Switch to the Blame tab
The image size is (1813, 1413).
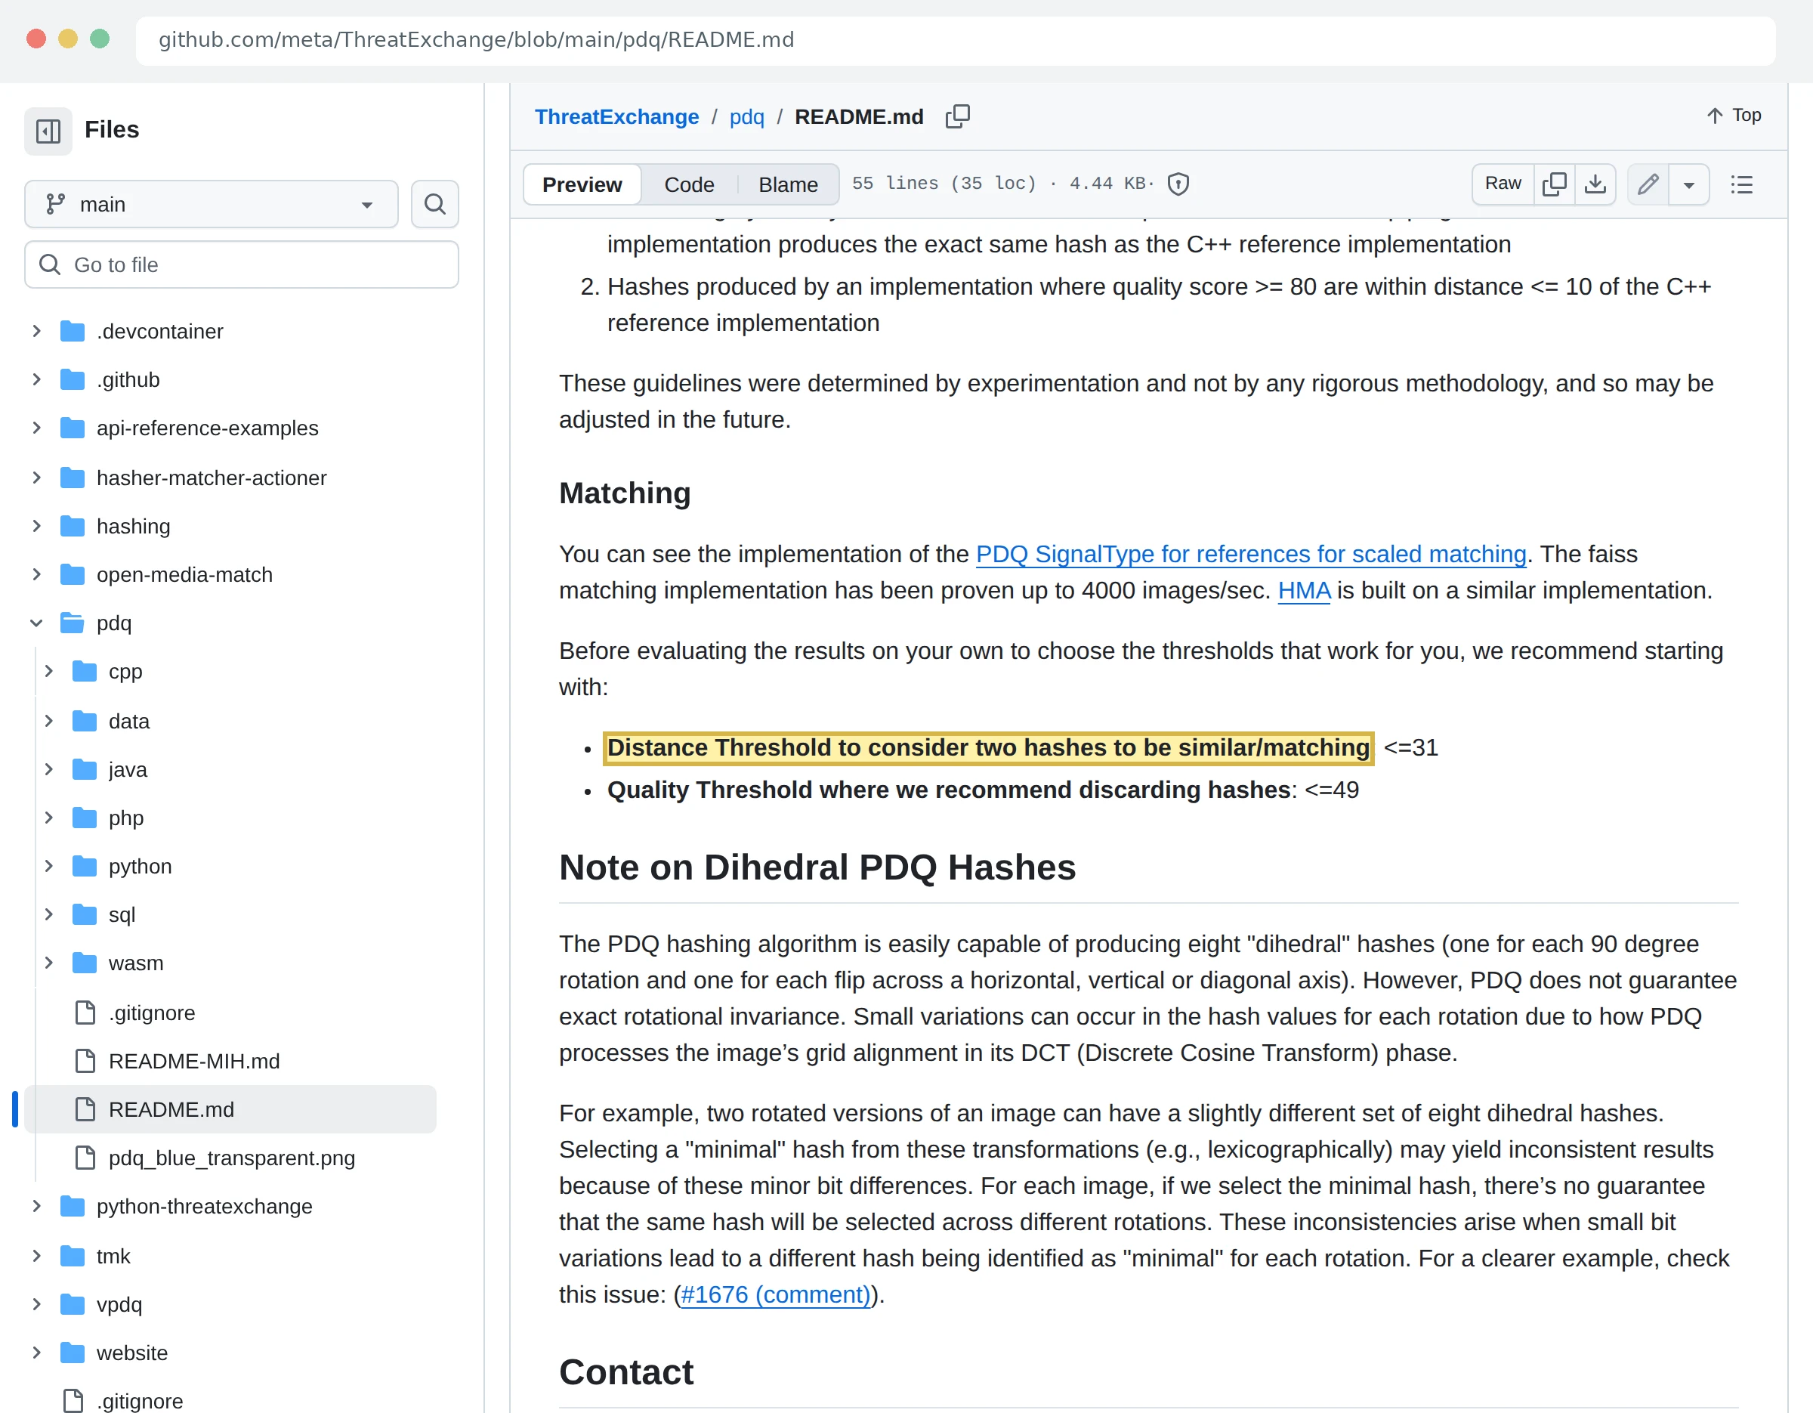[x=788, y=184]
